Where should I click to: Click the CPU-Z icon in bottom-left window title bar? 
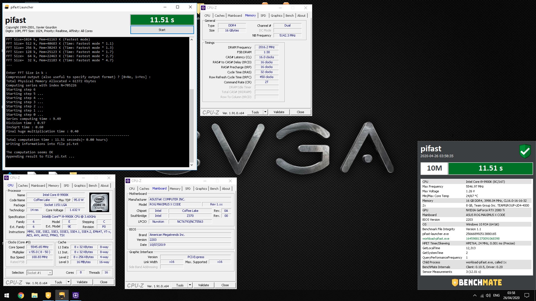pos(6,178)
